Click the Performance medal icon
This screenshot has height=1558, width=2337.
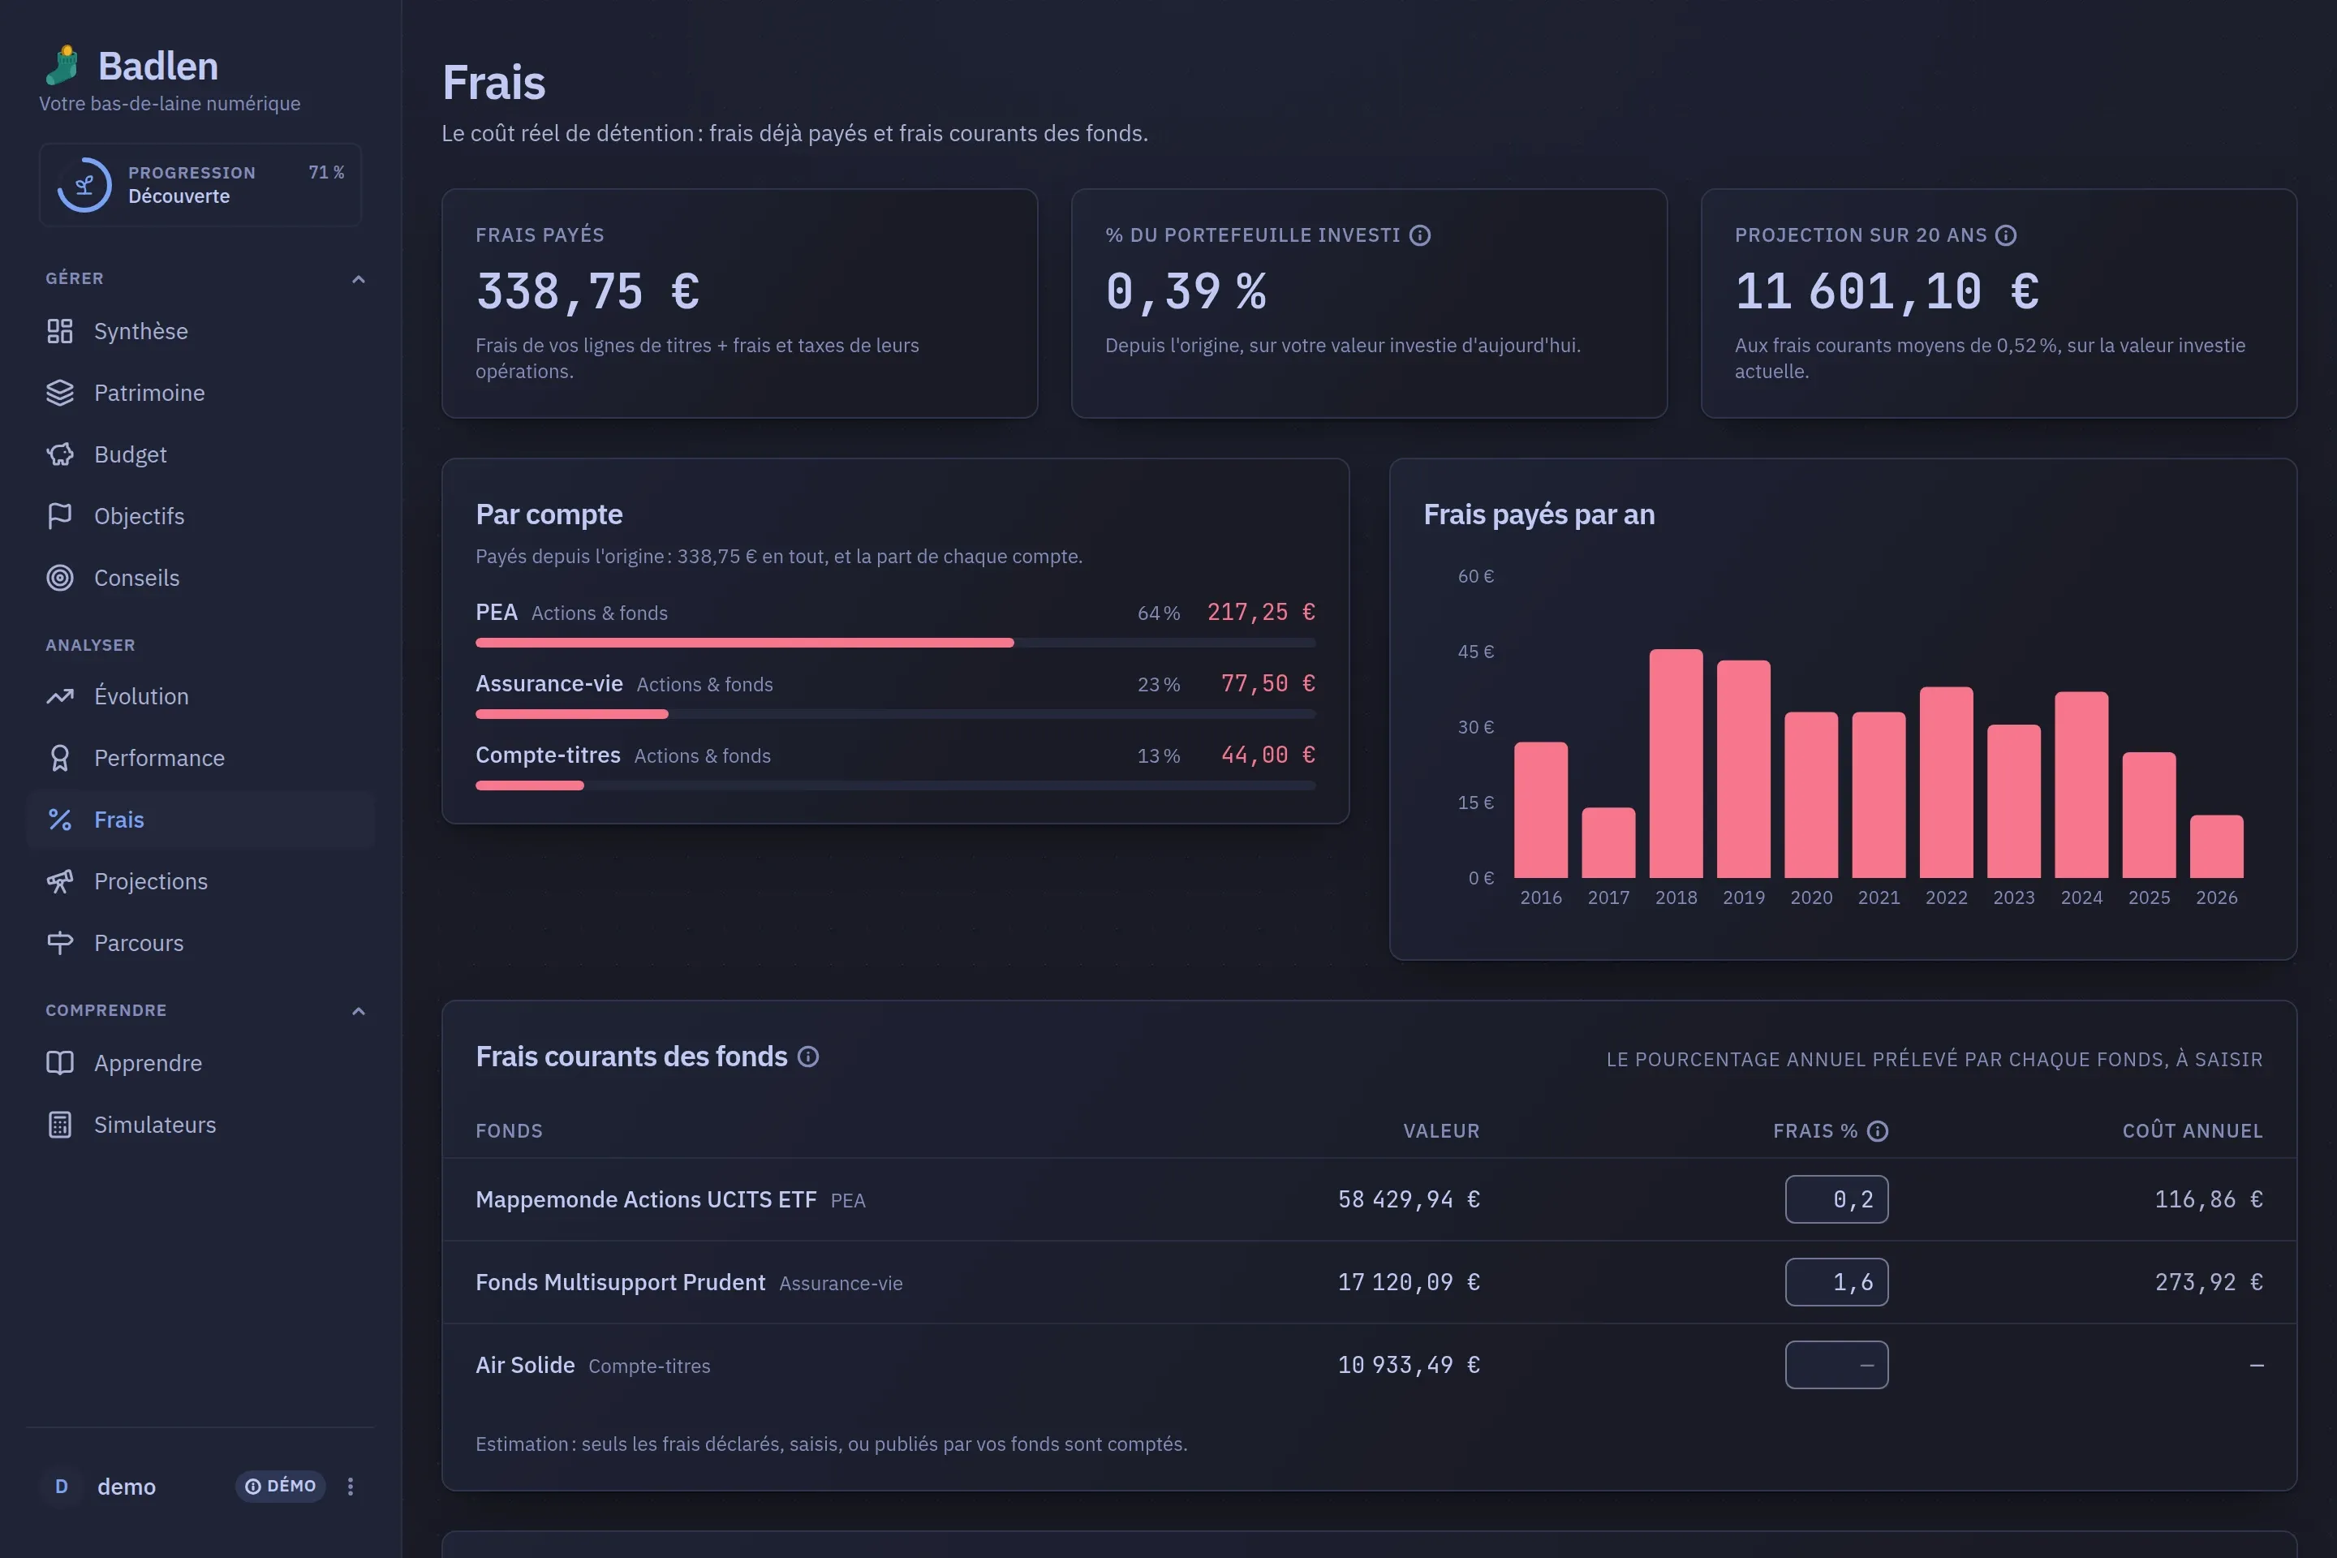pyautogui.click(x=59, y=758)
